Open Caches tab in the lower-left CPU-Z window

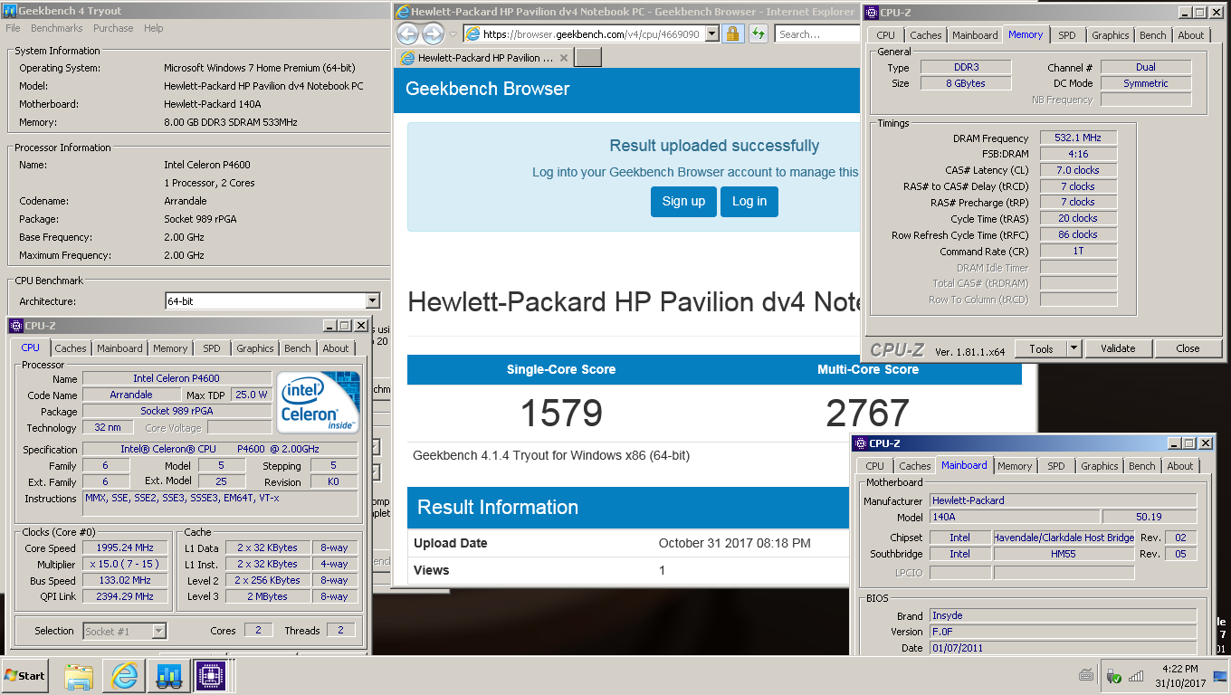pos(70,348)
